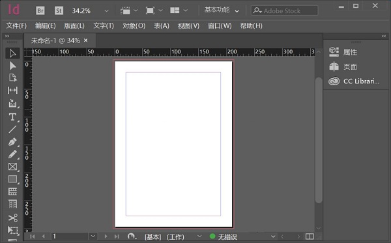Select the Pen tool
The width and height of the screenshot is (391, 243).
[x=12, y=142]
